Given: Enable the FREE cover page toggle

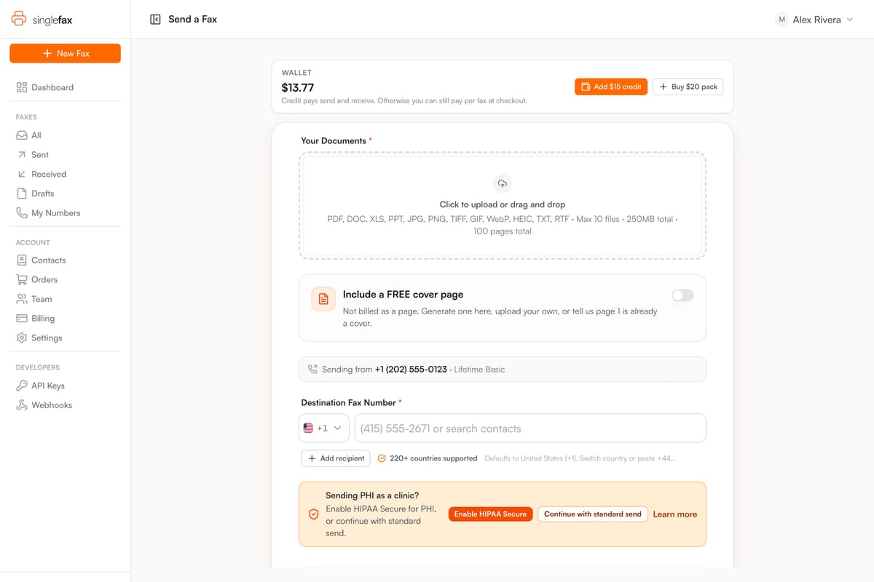Looking at the screenshot, I should coord(682,295).
